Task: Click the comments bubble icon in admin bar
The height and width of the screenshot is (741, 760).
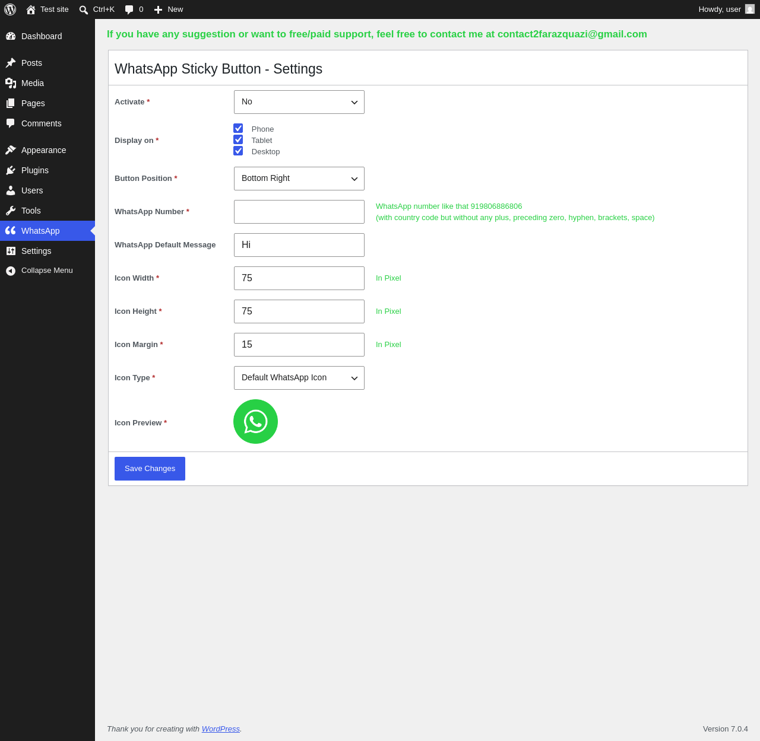Action: tap(129, 9)
